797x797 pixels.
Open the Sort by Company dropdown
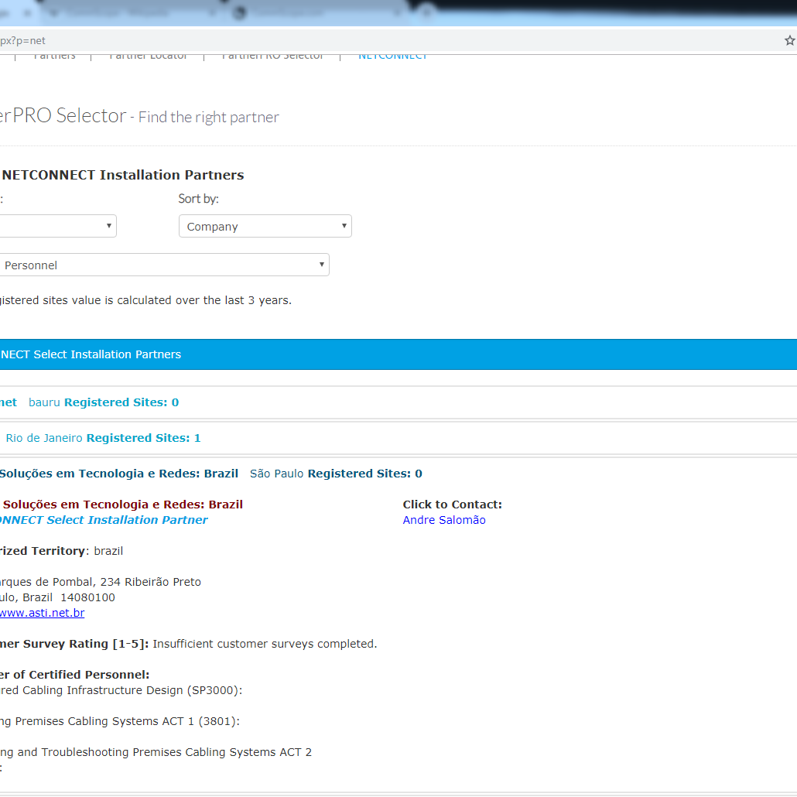tap(265, 226)
